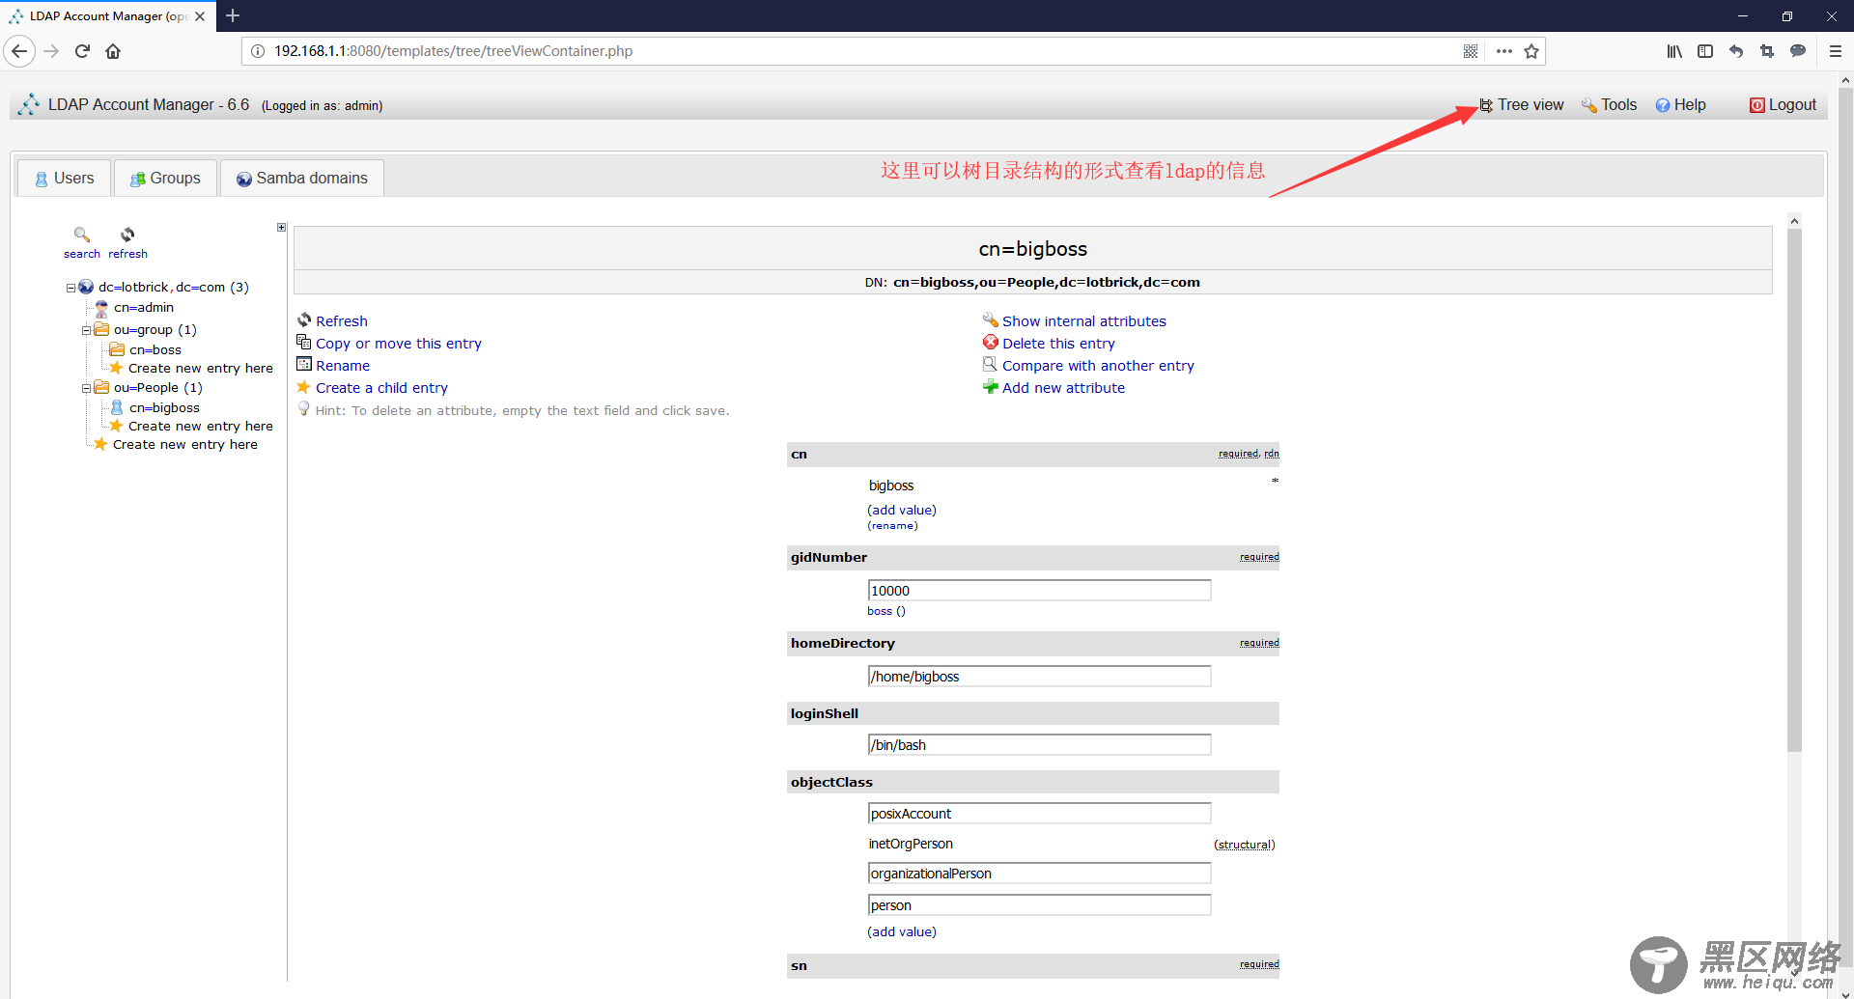Toggle the browser sidebar icon
This screenshot has width=1854, height=999.
coord(1705,51)
